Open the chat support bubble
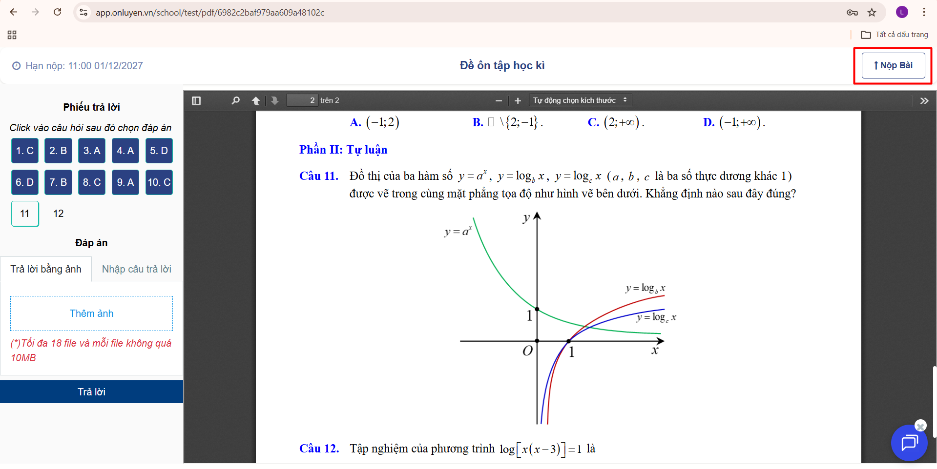This screenshot has width=937, height=469. pos(909,443)
